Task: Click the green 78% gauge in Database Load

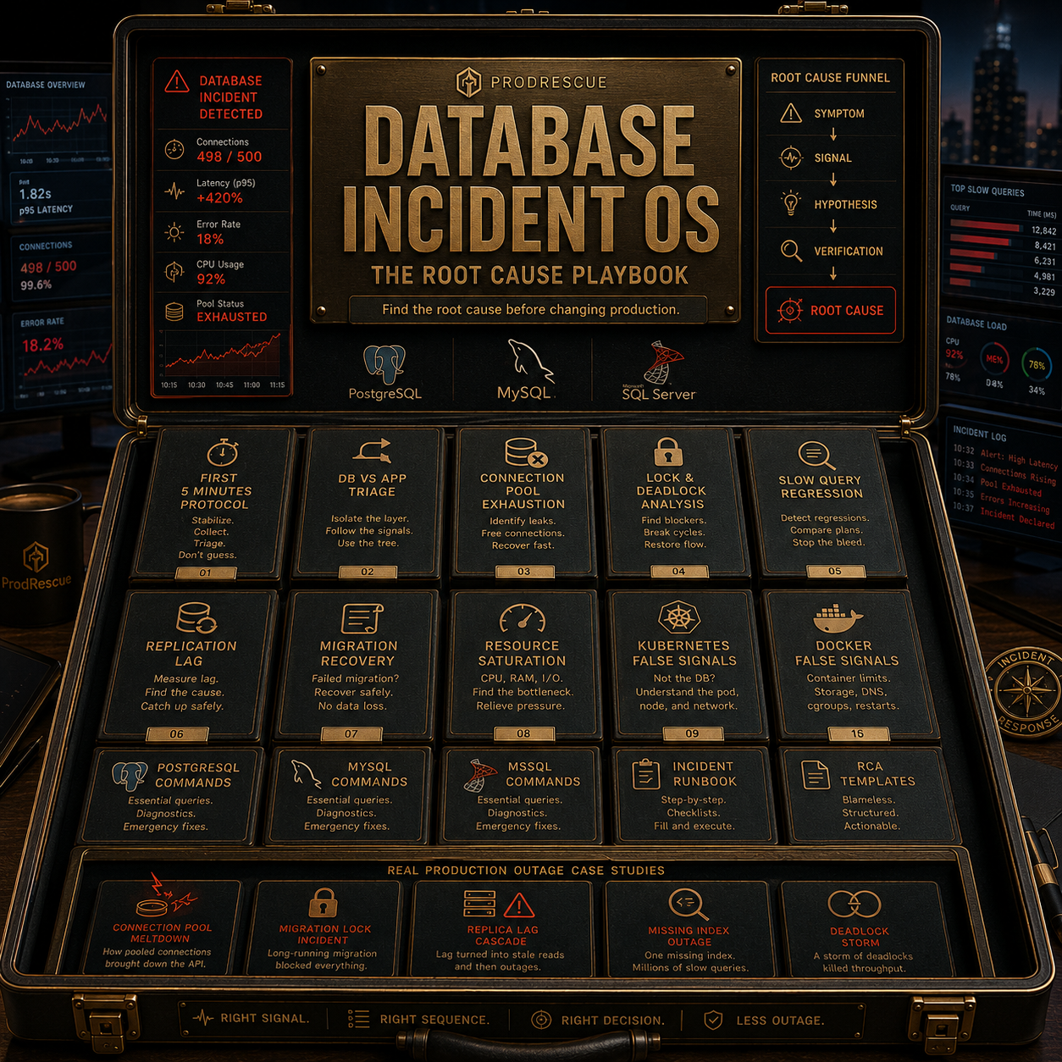Action: coord(1037,365)
